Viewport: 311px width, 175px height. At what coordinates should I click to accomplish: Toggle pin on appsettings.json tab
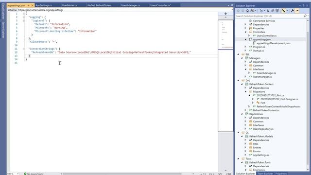29,5
